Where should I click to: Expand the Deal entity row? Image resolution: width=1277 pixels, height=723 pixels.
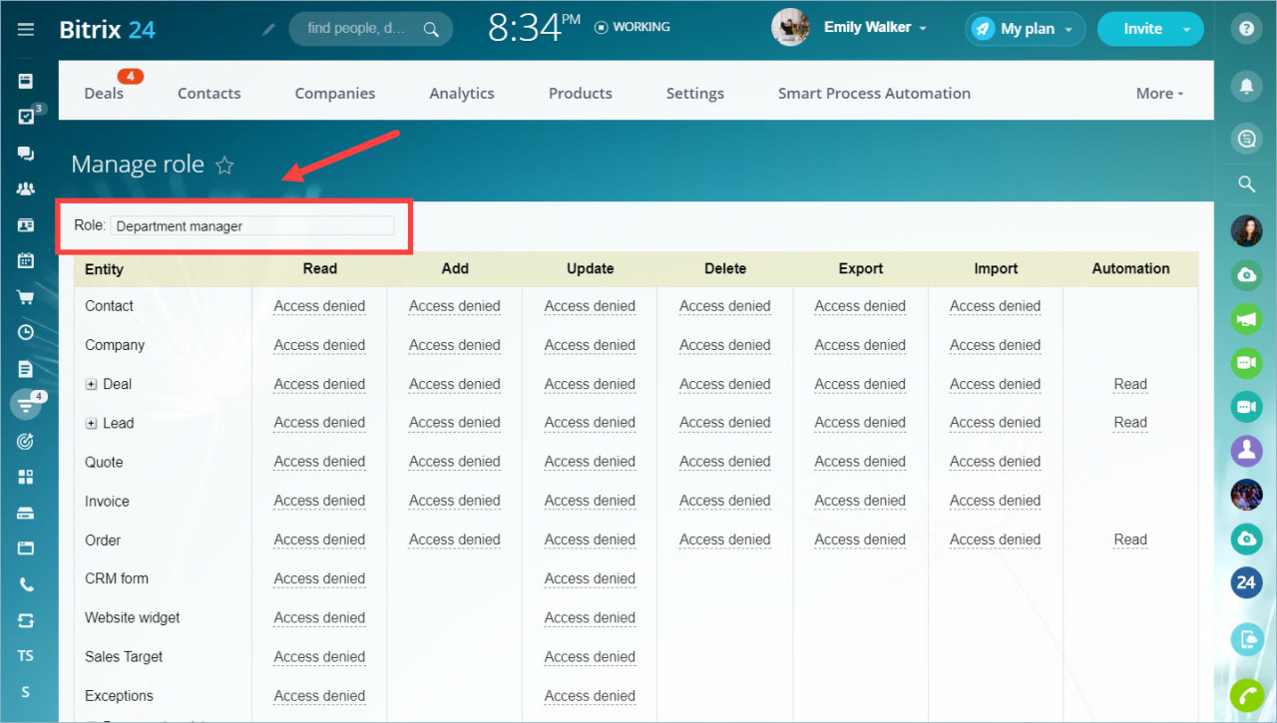[x=91, y=385]
